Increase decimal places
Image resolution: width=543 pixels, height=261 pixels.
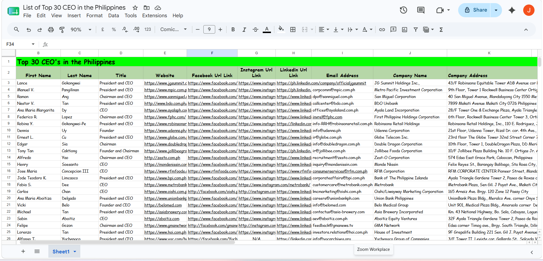pyautogui.click(x=136, y=29)
